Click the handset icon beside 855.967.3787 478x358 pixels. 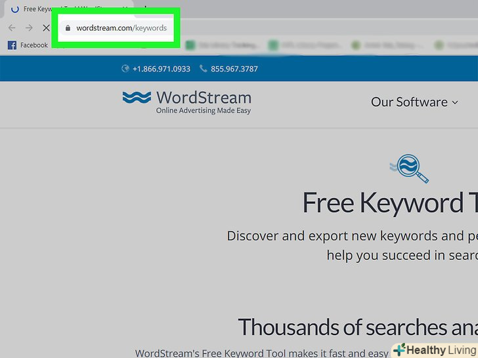pos(203,68)
